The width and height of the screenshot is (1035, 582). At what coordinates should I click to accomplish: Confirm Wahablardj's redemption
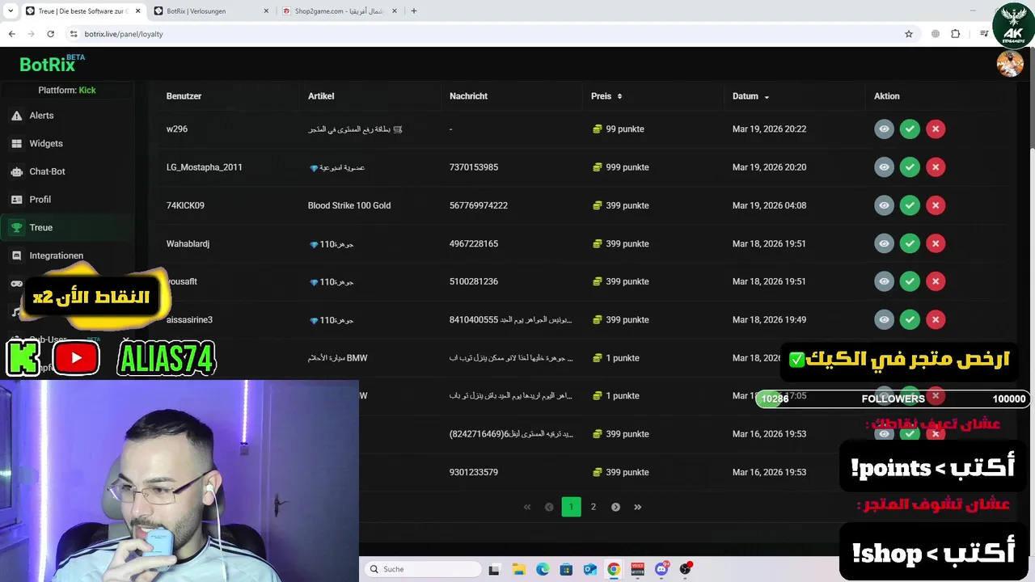click(910, 243)
